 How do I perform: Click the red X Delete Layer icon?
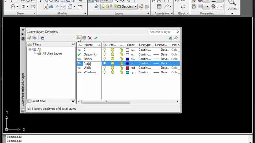[90, 38]
